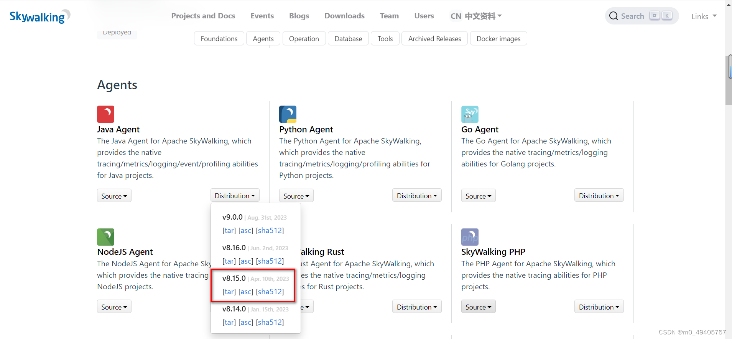Screen dimensions: 732x339
Task: Jump to the Operation section
Action: [x=304, y=39]
